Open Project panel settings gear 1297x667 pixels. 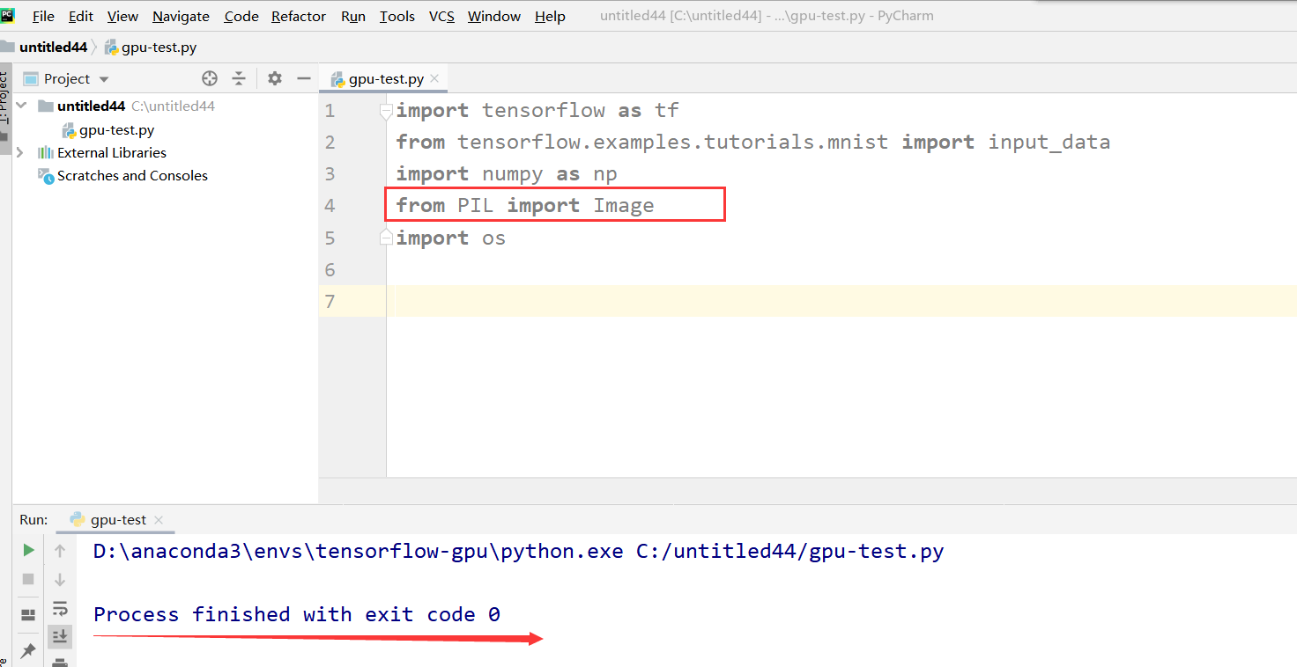274,78
